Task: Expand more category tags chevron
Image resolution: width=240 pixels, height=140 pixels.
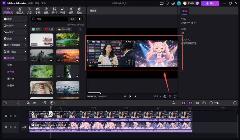Action: pos(80,30)
